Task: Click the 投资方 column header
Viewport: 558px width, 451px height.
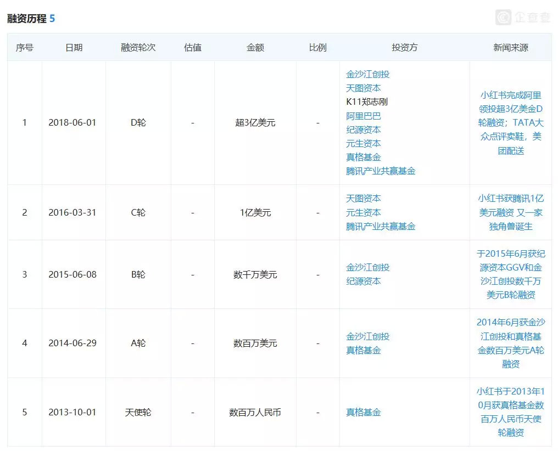Action: pyautogui.click(x=404, y=47)
